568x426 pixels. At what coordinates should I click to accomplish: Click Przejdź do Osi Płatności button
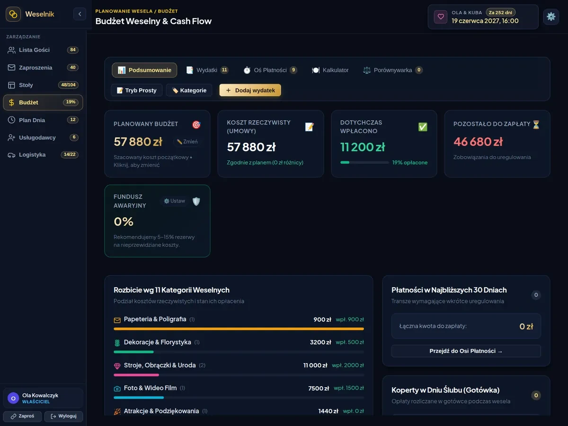466,351
